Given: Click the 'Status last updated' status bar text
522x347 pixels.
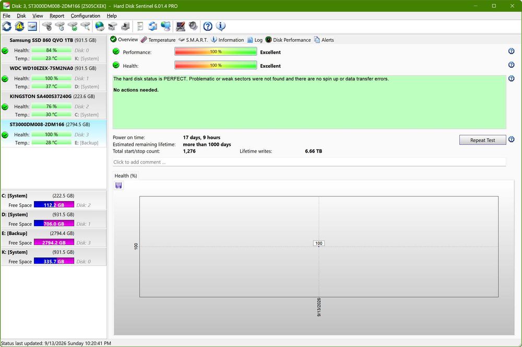Looking at the screenshot, I should [56, 343].
